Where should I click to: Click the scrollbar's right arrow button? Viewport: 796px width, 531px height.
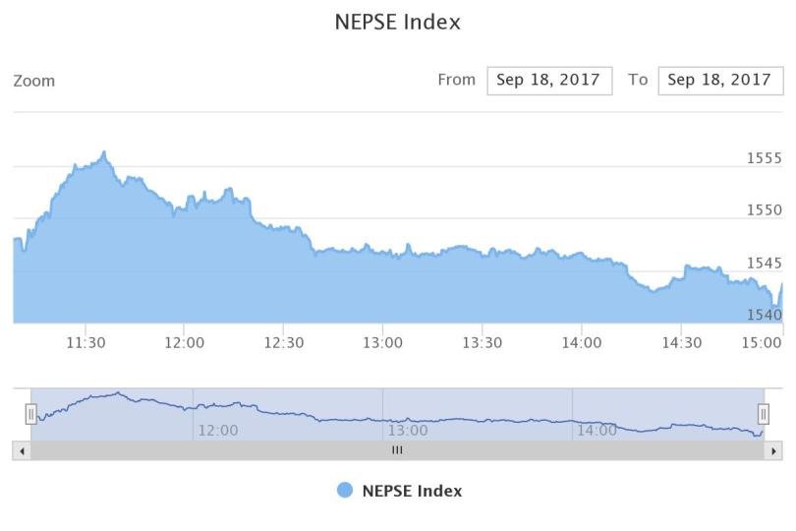(x=773, y=450)
